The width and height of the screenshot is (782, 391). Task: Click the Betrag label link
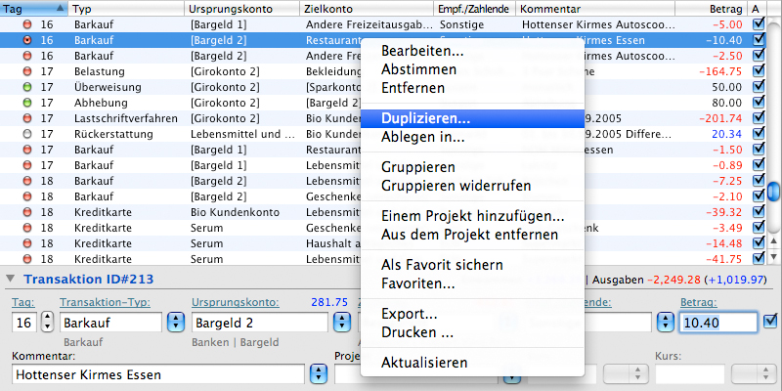pyautogui.click(x=699, y=302)
